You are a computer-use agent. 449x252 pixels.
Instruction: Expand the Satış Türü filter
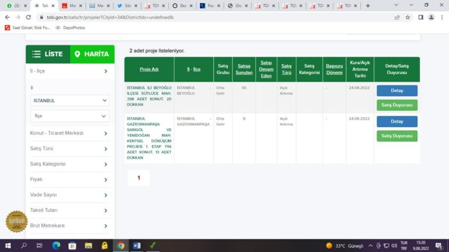(x=70, y=149)
